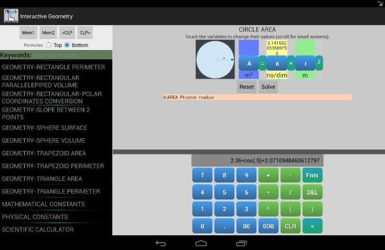The height and width of the screenshot is (250, 385).
Task: Tap the green area value swatch
Action: pos(305,47)
